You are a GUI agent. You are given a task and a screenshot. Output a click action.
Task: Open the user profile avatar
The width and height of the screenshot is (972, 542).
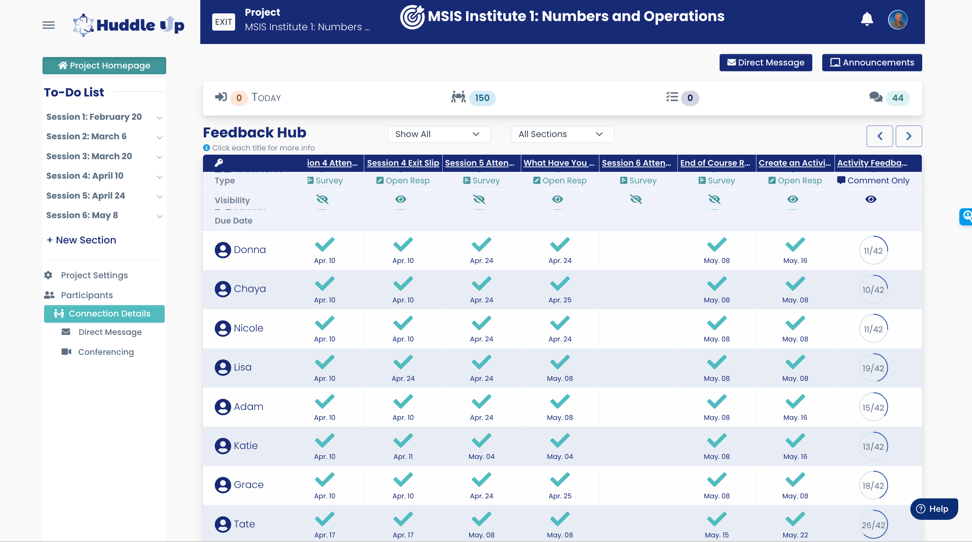point(898,20)
